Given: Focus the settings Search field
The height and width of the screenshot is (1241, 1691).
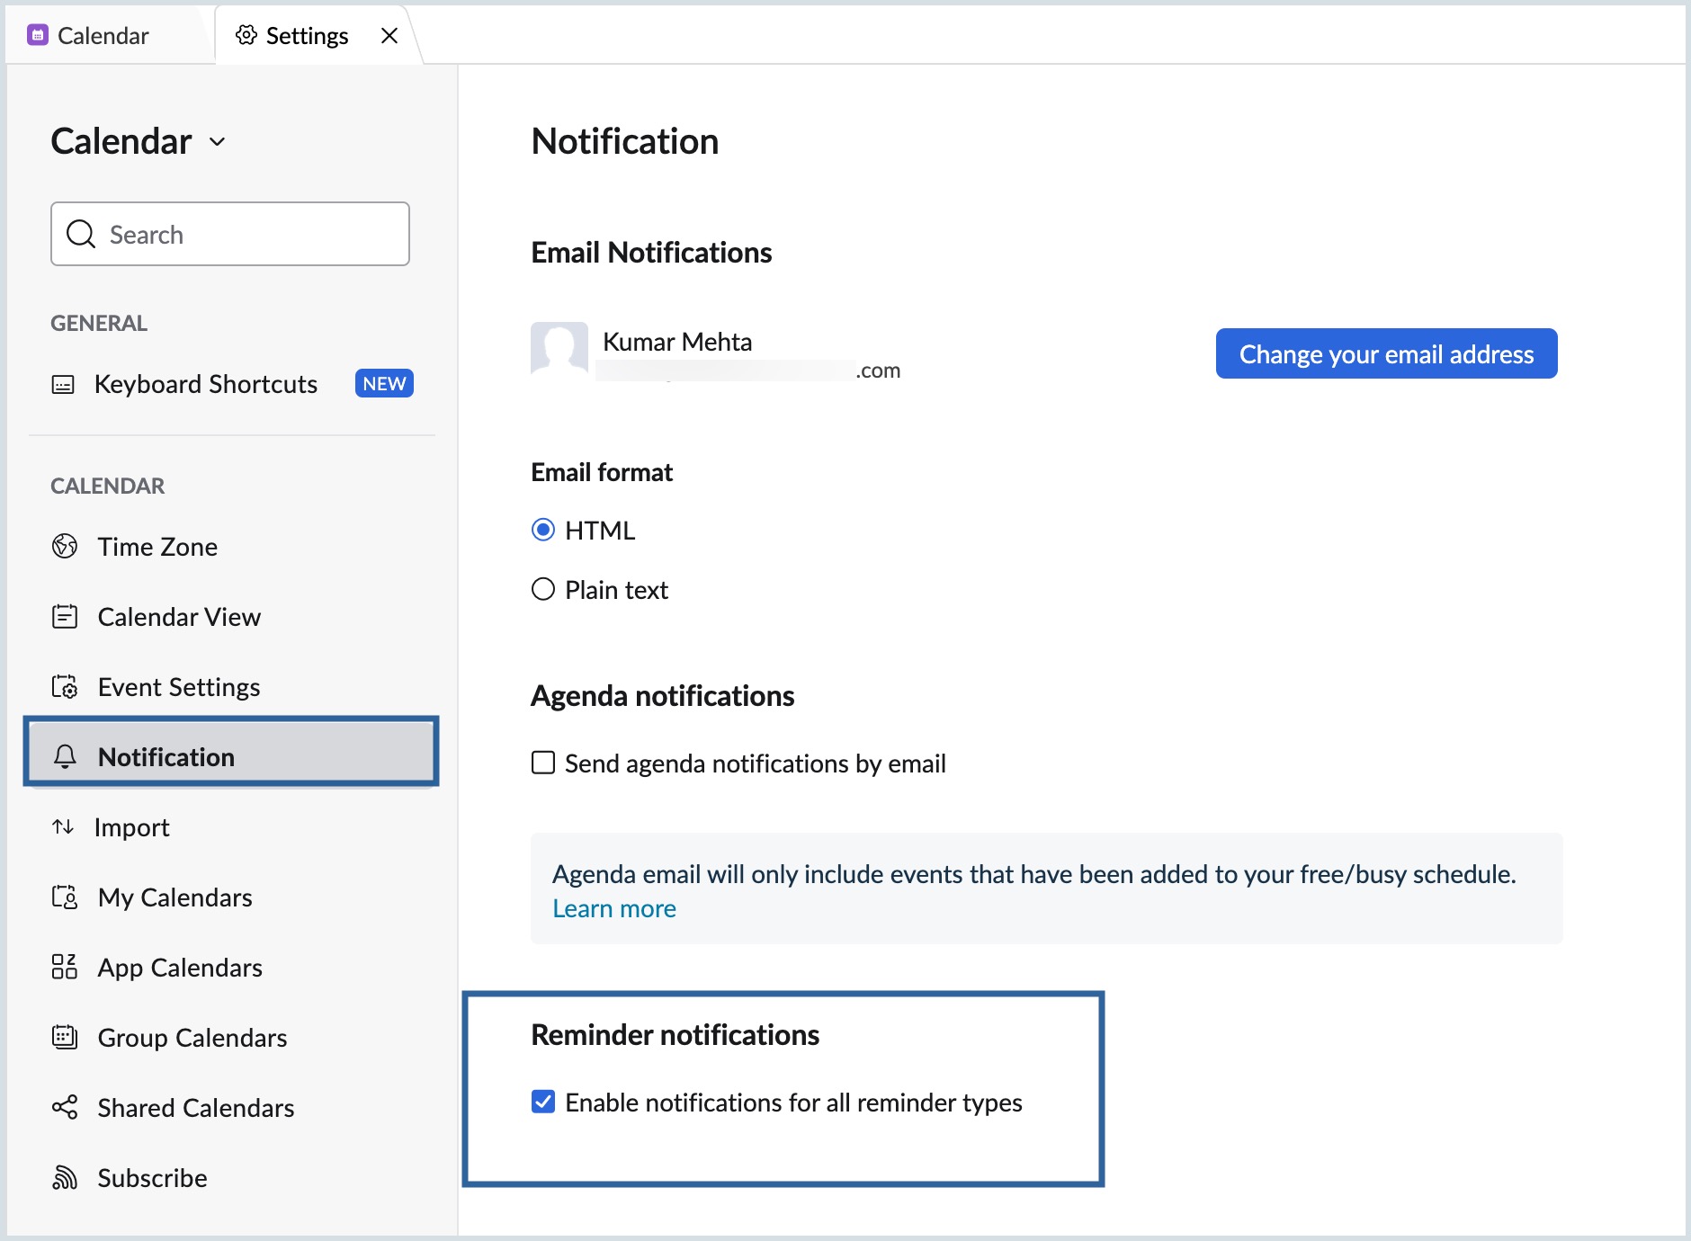Looking at the screenshot, I should (x=230, y=234).
